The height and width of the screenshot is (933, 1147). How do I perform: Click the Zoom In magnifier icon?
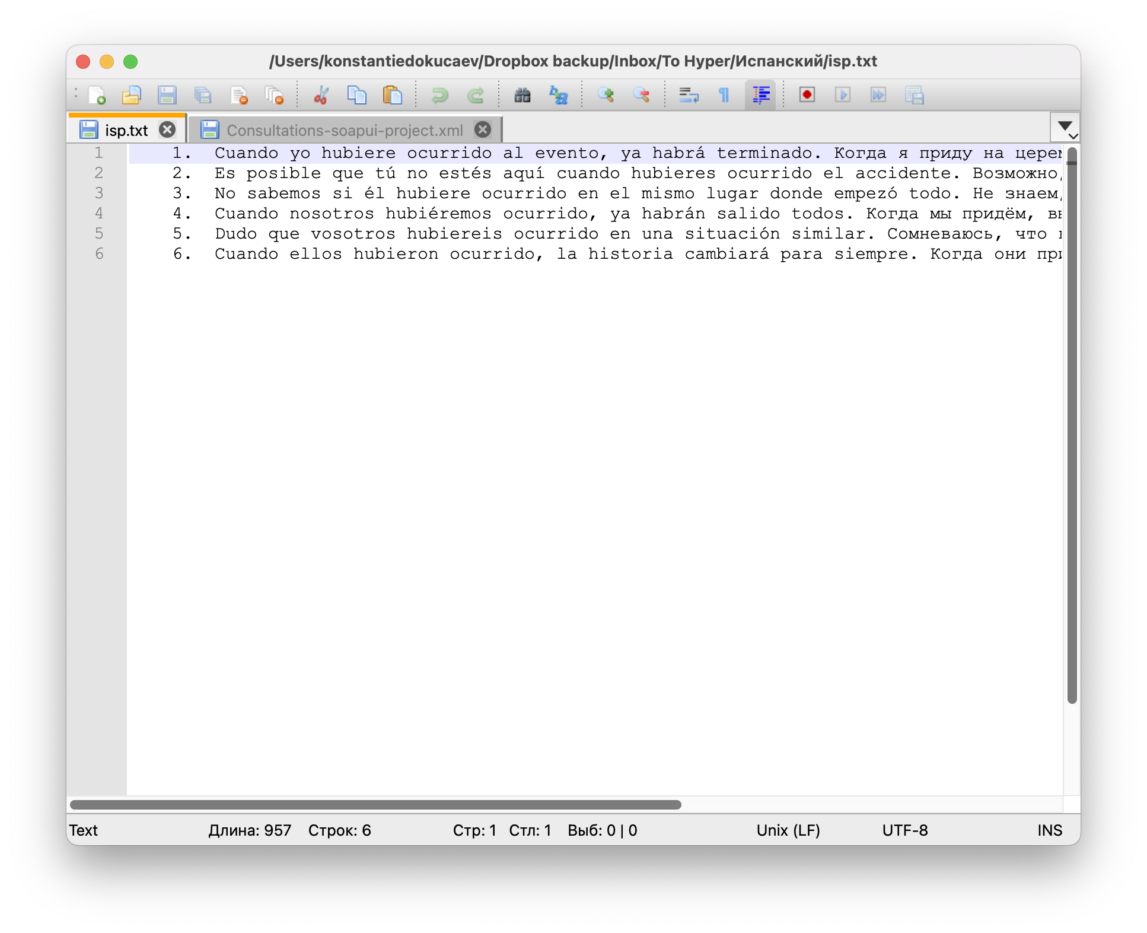coord(606,95)
